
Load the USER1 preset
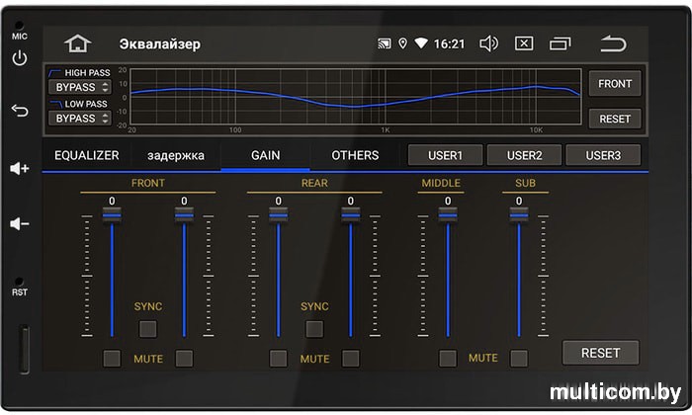[445, 155]
